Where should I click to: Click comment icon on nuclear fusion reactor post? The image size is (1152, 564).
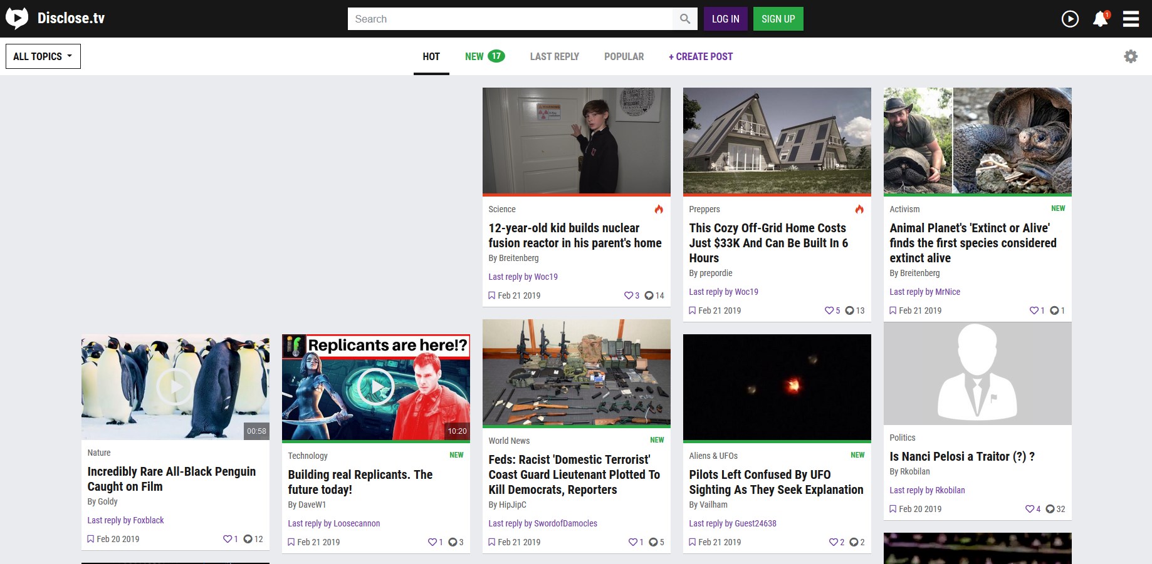coord(649,295)
